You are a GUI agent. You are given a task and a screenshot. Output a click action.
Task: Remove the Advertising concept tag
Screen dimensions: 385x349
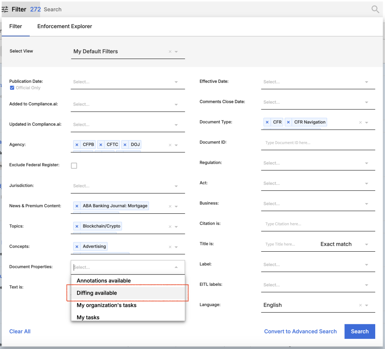click(x=77, y=246)
